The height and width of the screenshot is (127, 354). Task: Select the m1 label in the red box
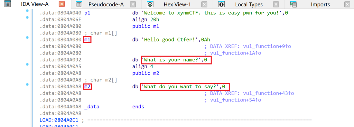pyautogui.click(x=87, y=40)
